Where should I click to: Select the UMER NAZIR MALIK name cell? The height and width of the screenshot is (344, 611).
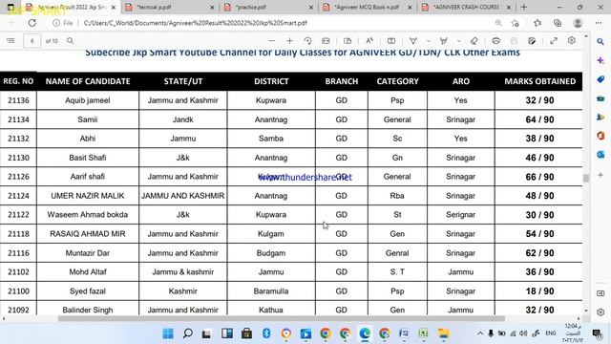coord(88,196)
